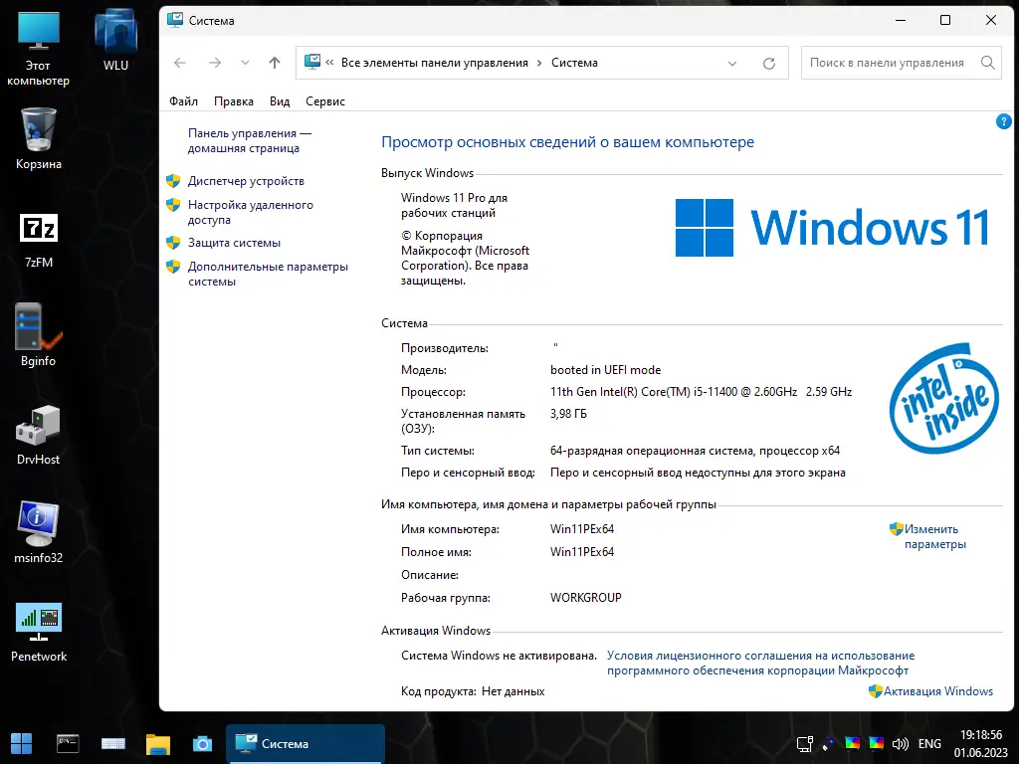Open the Вид menu
Image resolution: width=1019 pixels, height=764 pixels.
pyautogui.click(x=280, y=101)
